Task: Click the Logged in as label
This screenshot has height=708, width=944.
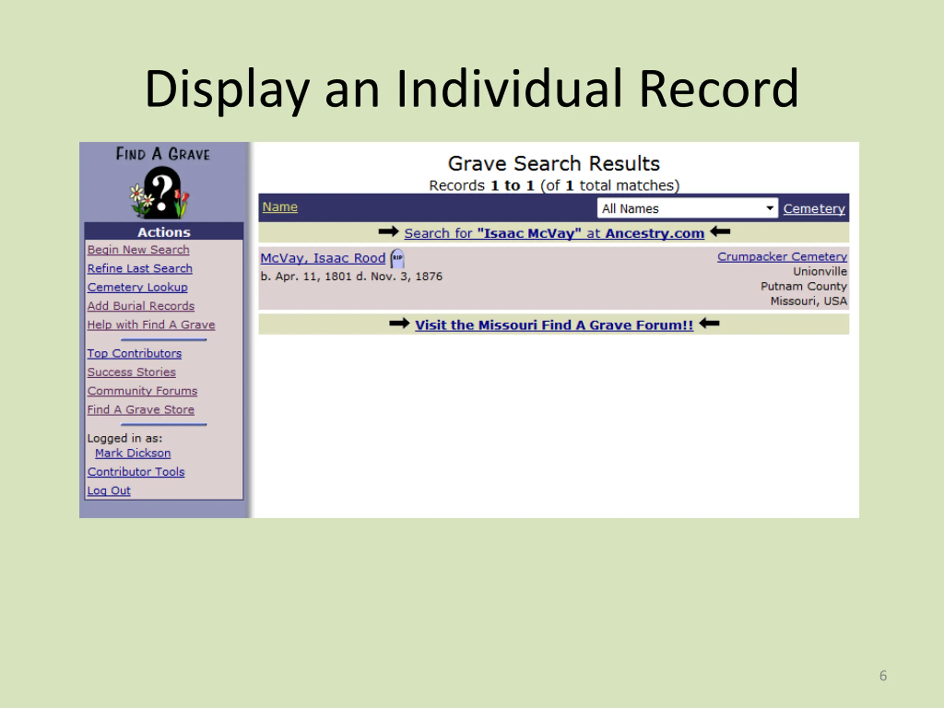Action: tap(125, 438)
